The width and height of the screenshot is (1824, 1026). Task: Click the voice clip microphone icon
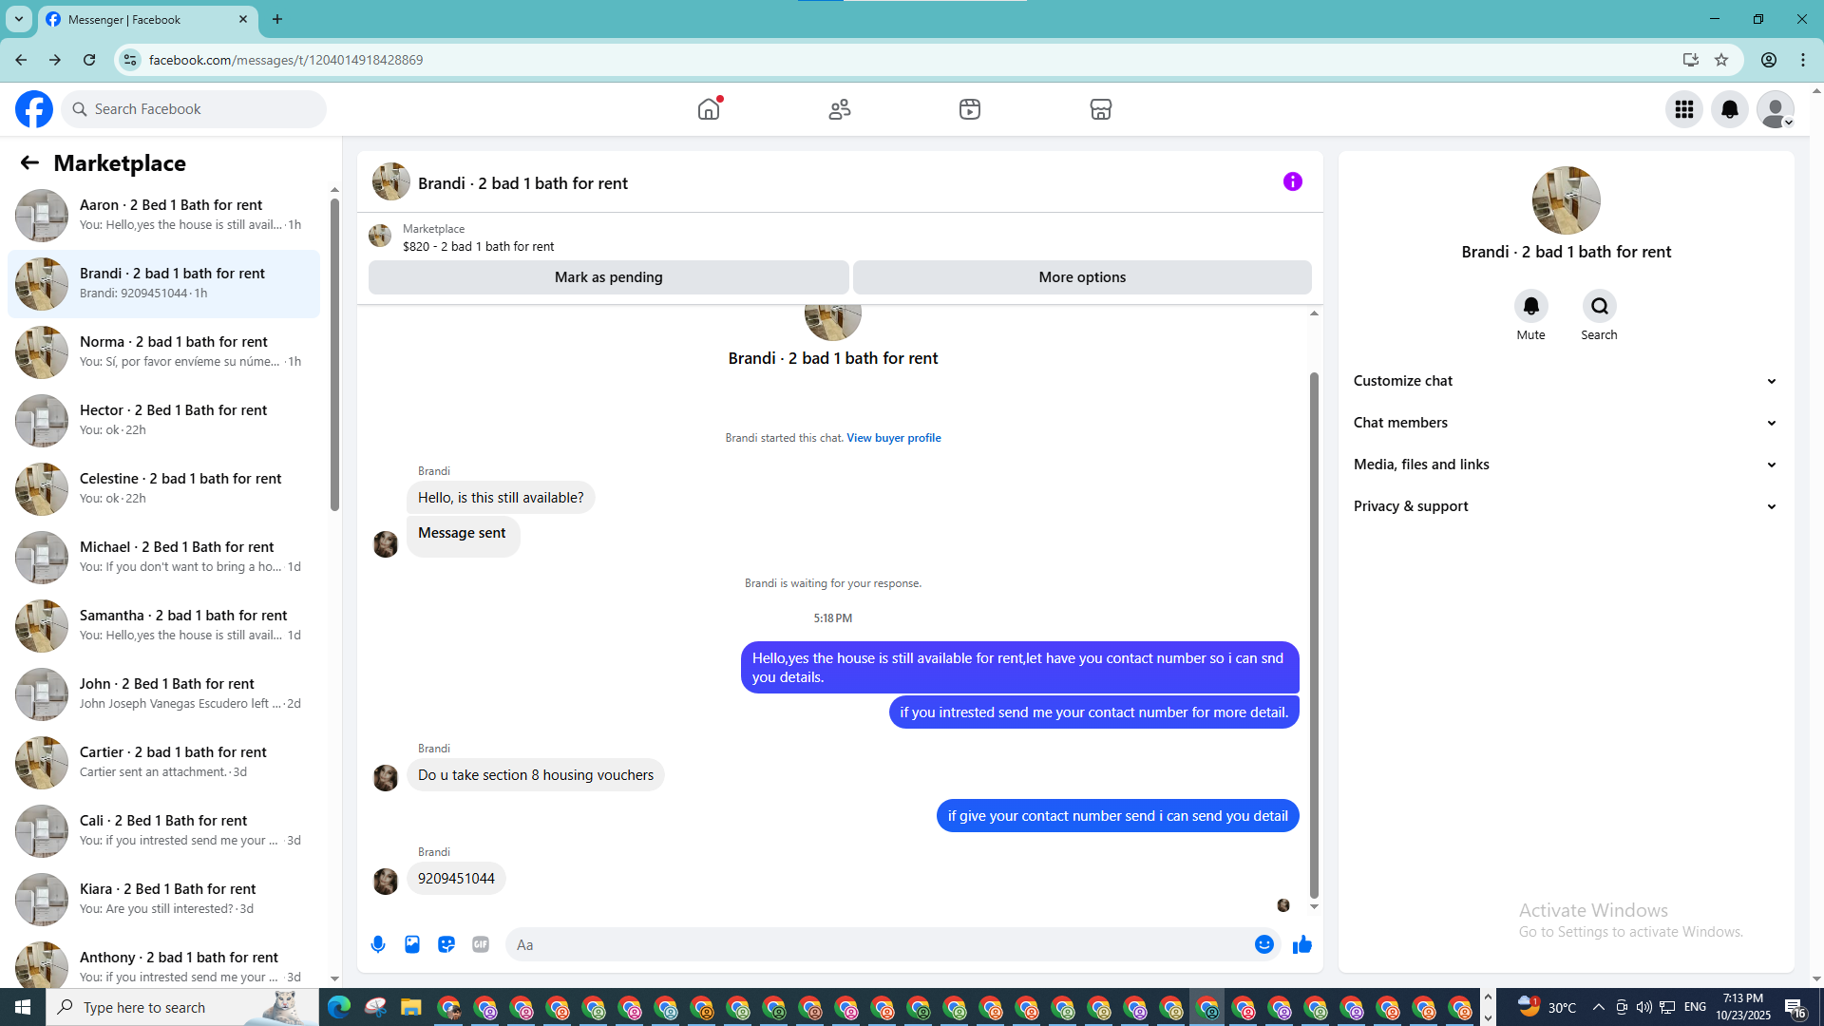point(378,944)
